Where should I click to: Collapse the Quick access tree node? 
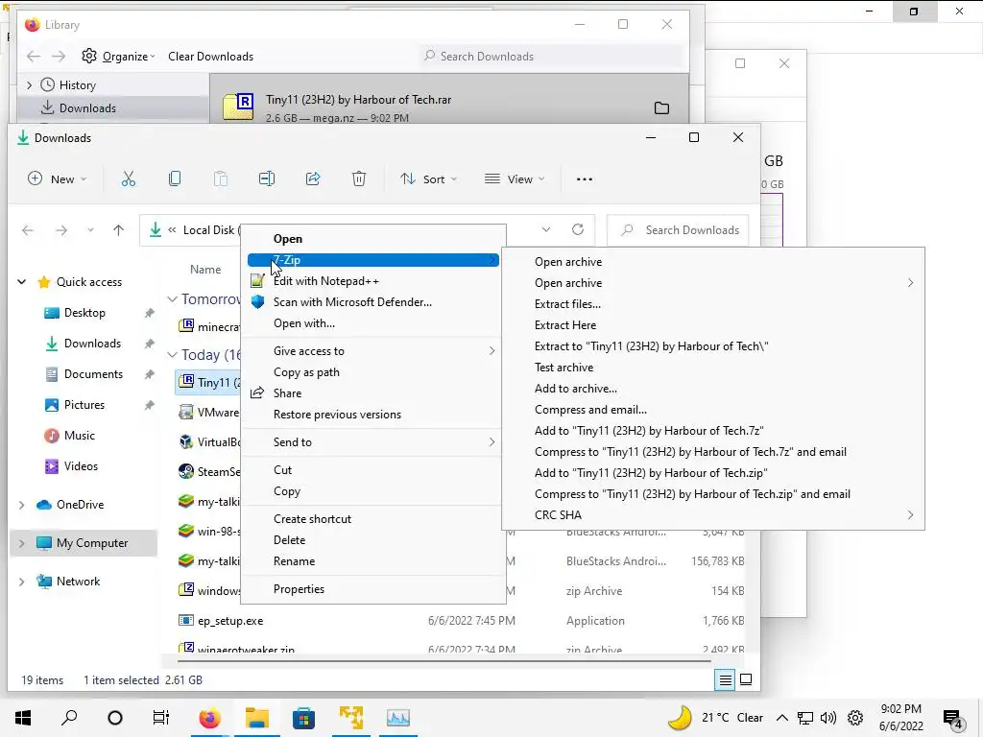[21, 282]
